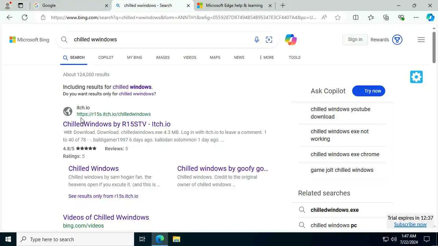This screenshot has width=438, height=246.
Task: Click the Sign in button
Action: (x=355, y=40)
